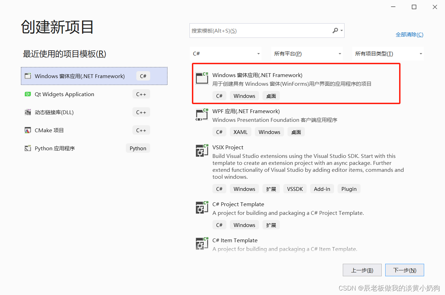Select the C# Item Template icon

(202, 243)
